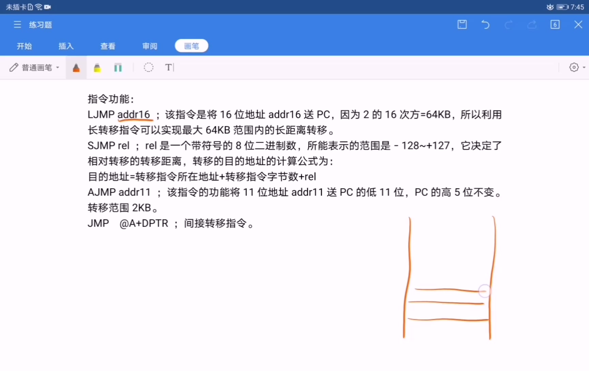Screen dimensions: 589x371
Task: Pick the orange pen color swatch
Action: pos(76,67)
